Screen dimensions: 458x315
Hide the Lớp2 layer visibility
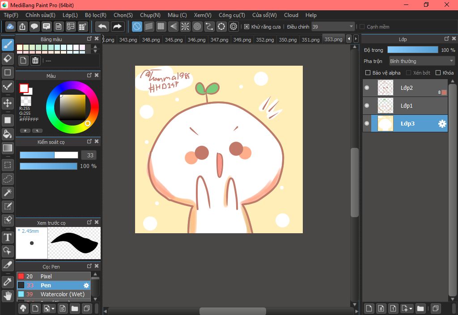click(367, 88)
